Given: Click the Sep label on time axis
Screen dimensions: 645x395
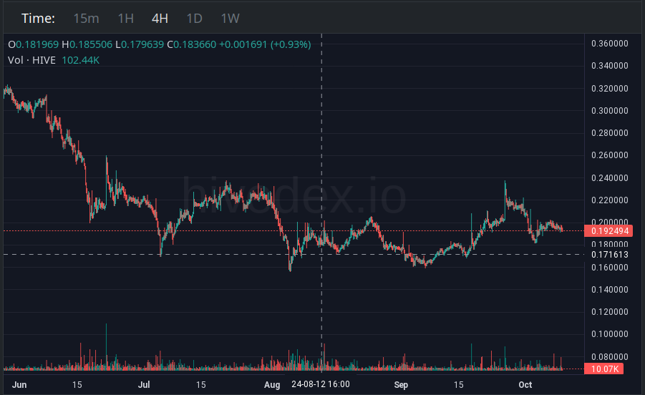Looking at the screenshot, I should click(x=401, y=385).
